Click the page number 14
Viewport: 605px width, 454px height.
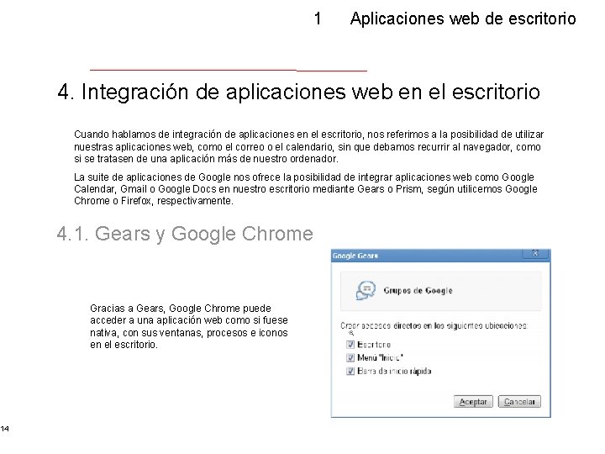[5, 429]
